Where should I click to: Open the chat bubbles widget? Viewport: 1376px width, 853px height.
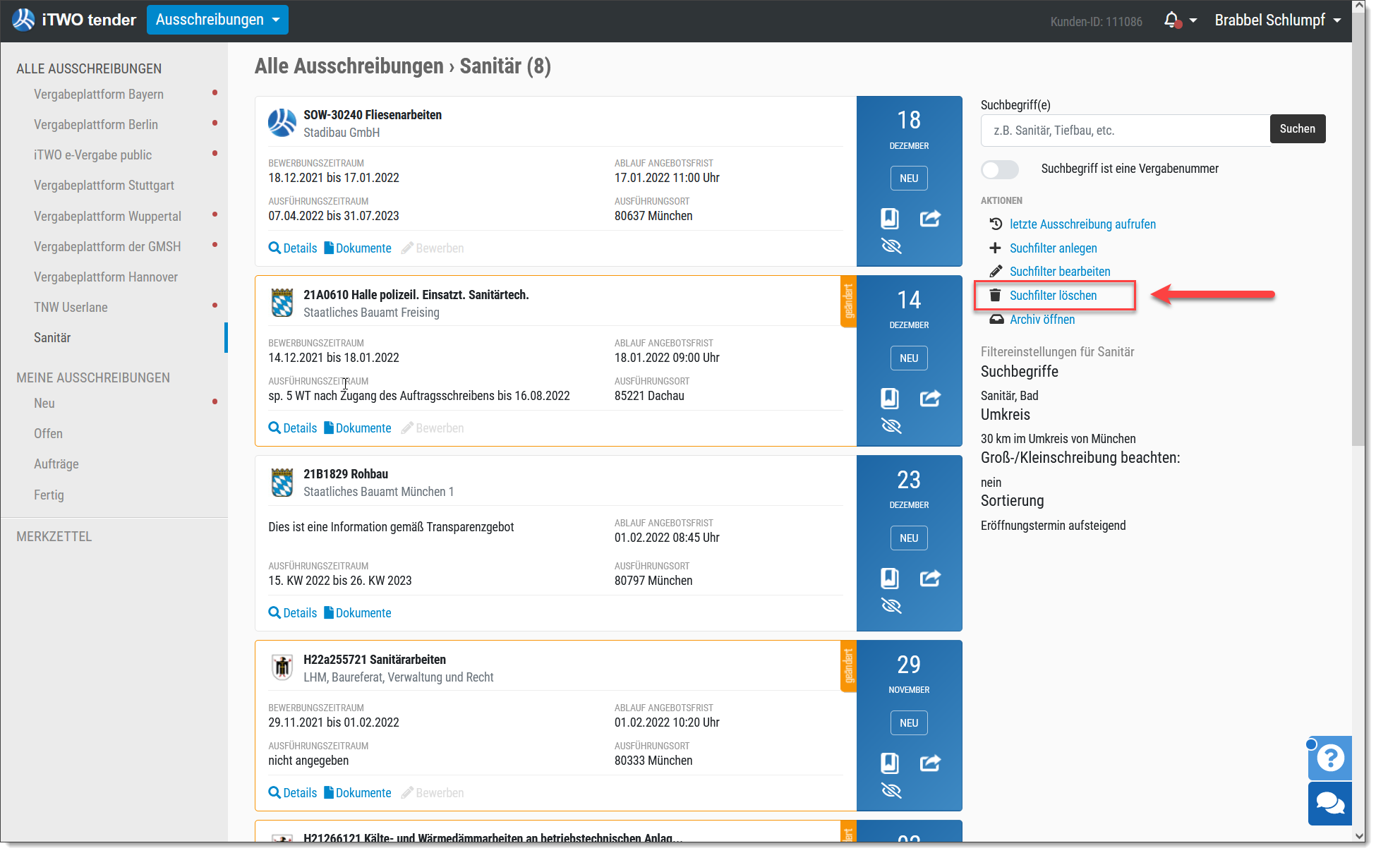[1330, 804]
